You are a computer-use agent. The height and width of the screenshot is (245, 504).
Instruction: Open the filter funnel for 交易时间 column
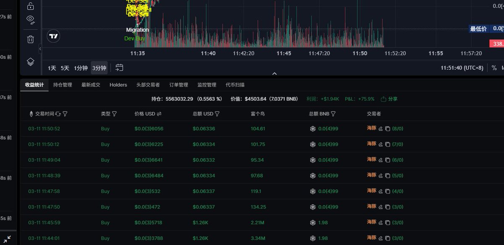point(65,114)
